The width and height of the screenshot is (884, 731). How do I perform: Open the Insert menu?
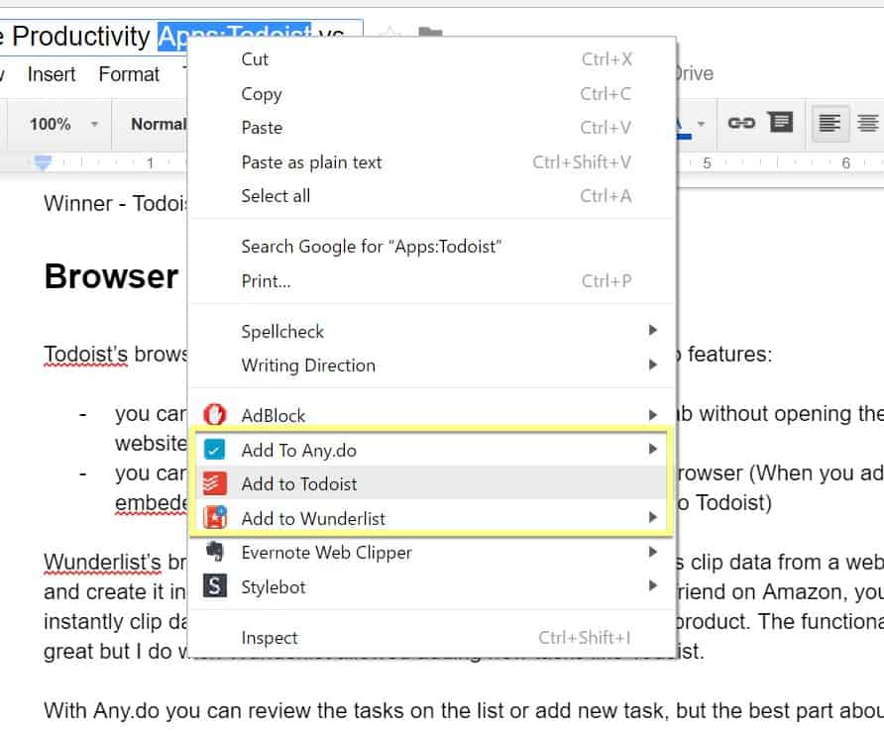point(51,74)
